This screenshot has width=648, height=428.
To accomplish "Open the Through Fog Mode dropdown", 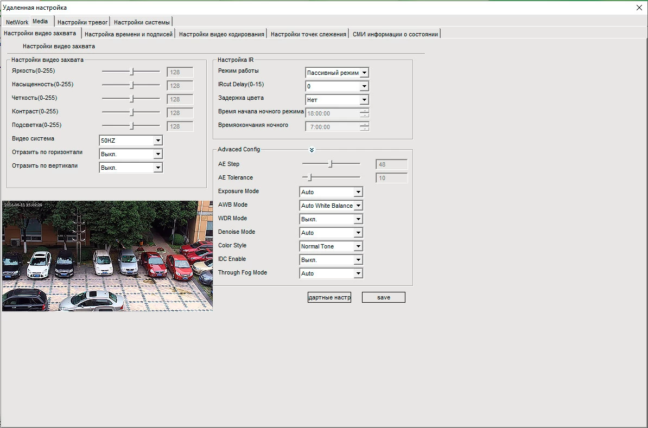I will pos(331,273).
